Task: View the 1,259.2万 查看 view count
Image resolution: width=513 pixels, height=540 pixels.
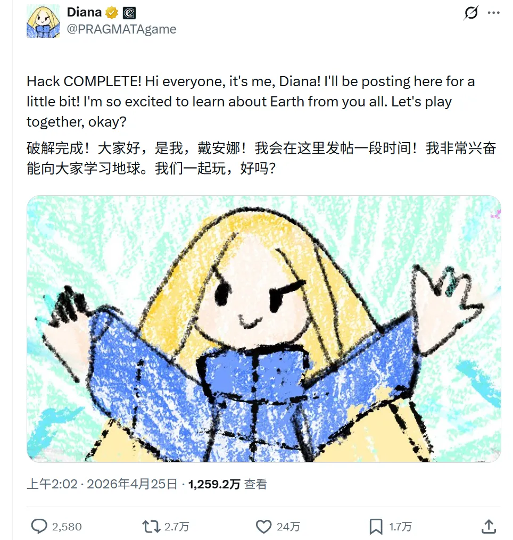Action: (228, 484)
